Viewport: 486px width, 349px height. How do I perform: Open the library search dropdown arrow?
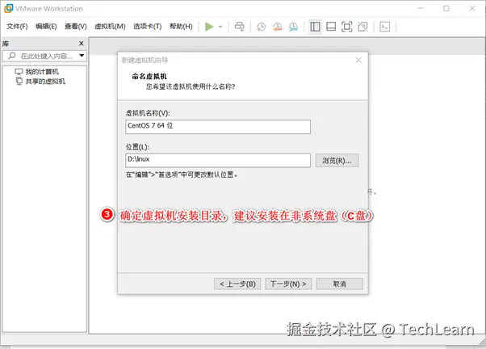coord(82,56)
